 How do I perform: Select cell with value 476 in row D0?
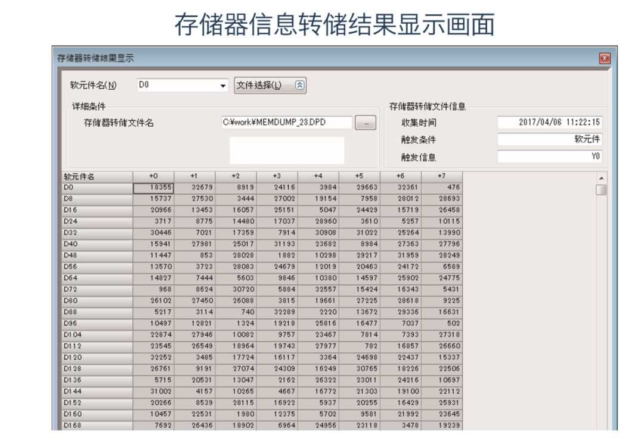pyautogui.click(x=442, y=187)
